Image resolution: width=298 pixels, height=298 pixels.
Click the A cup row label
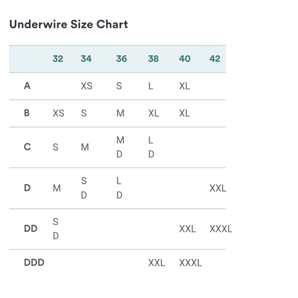click(x=27, y=86)
